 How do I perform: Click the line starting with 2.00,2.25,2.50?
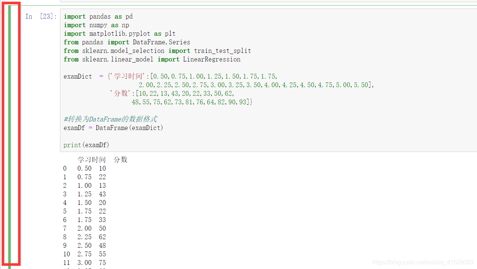[256, 85]
